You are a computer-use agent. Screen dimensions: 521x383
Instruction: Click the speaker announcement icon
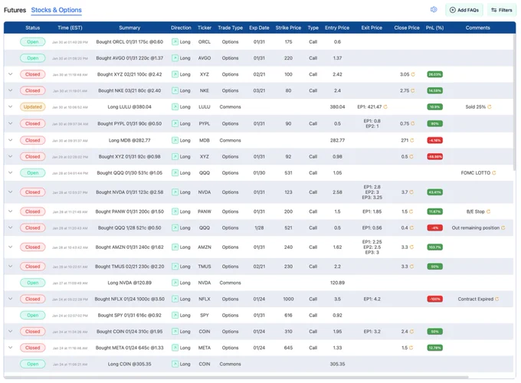(434, 10)
